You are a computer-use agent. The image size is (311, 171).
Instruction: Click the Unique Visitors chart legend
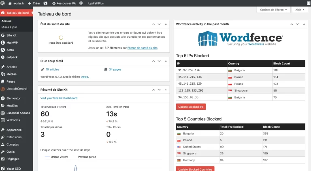[57, 157]
